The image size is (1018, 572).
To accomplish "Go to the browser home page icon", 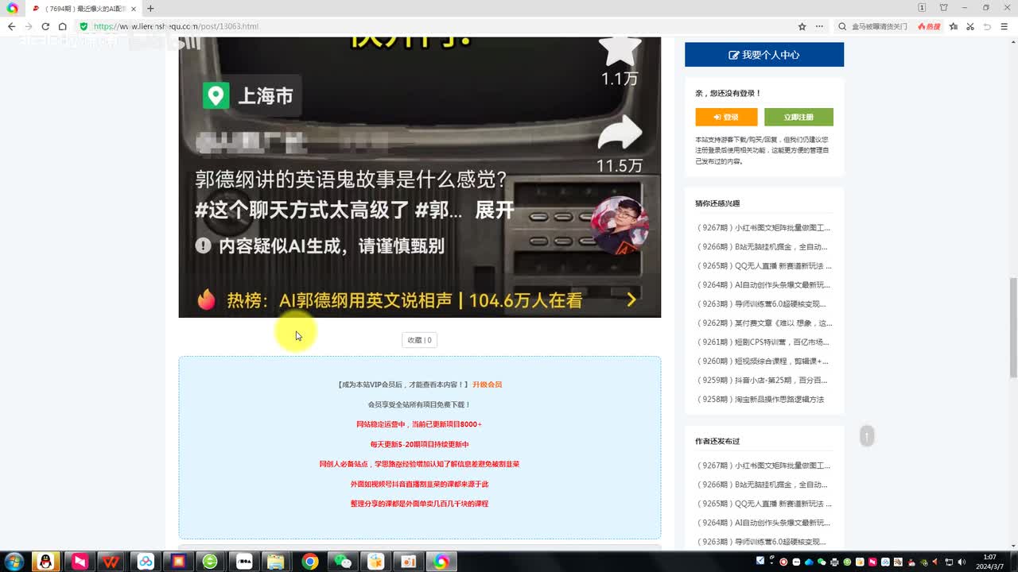I will [63, 26].
